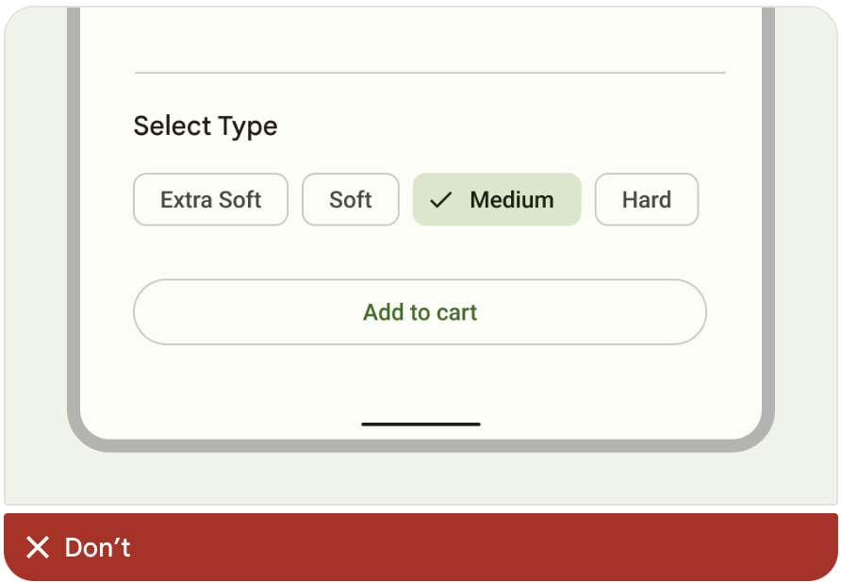The height and width of the screenshot is (583, 841).
Task: Click the checkmark icon in Medium chip
Action: 441,200
